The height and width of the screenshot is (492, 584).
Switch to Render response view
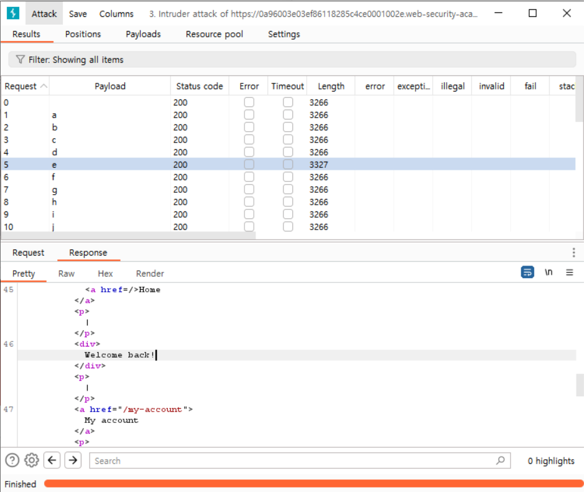[150, 274]
